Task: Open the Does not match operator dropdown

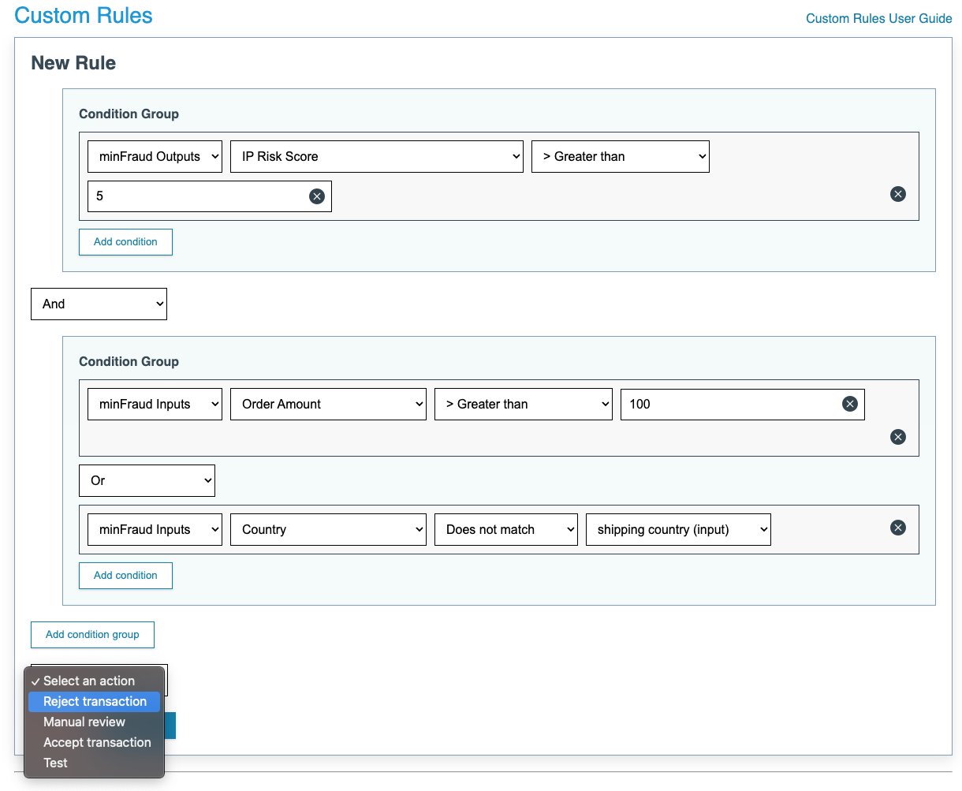Action: 505,529
